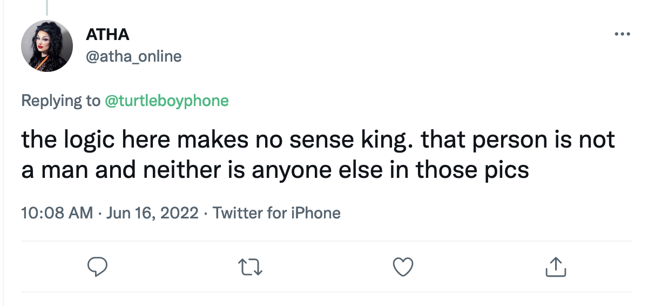This screenshot has height=306, width=648.
Task: View ATHA's profile picture
Action: 47,46
